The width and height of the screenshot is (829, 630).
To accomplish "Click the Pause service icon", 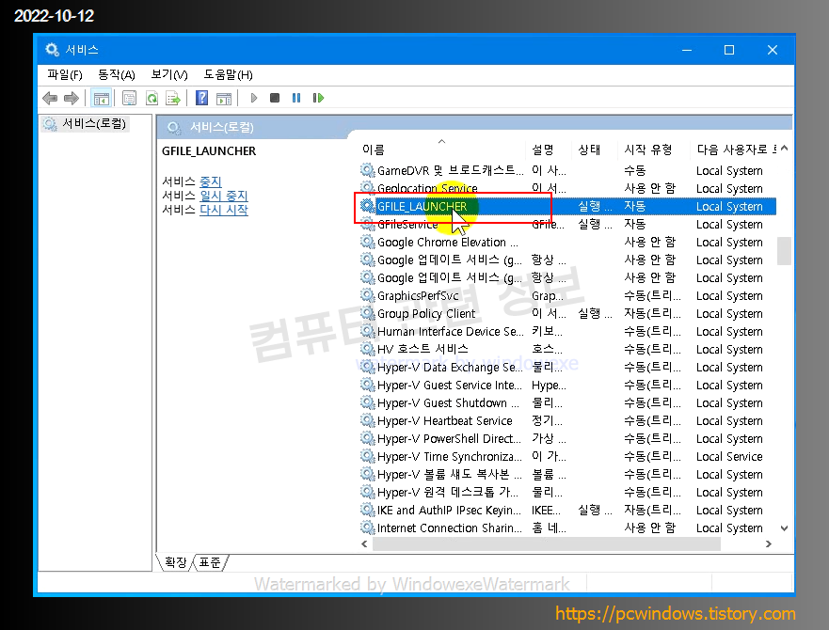I will [x=296, y=98].
